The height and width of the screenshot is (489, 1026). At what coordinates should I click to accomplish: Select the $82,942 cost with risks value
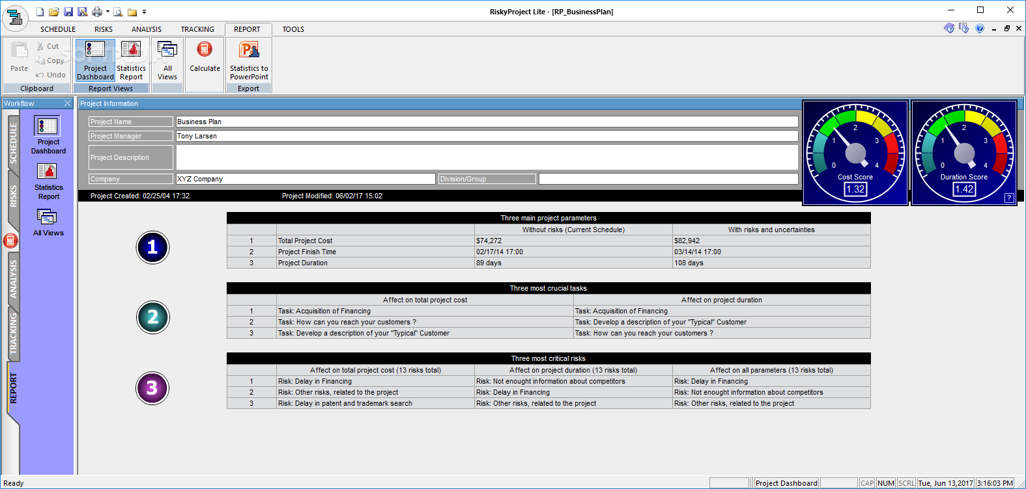pyautogui.click(x=771, y=241)
